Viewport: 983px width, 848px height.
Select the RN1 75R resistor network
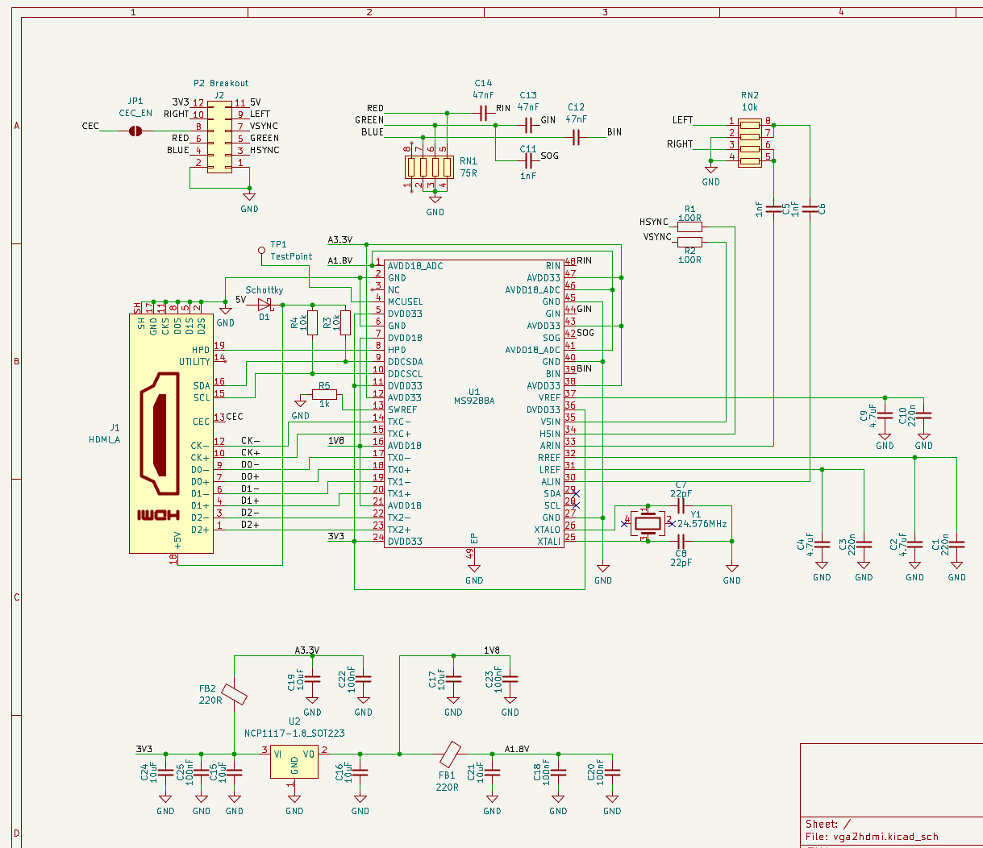click(x=428, y=167)
